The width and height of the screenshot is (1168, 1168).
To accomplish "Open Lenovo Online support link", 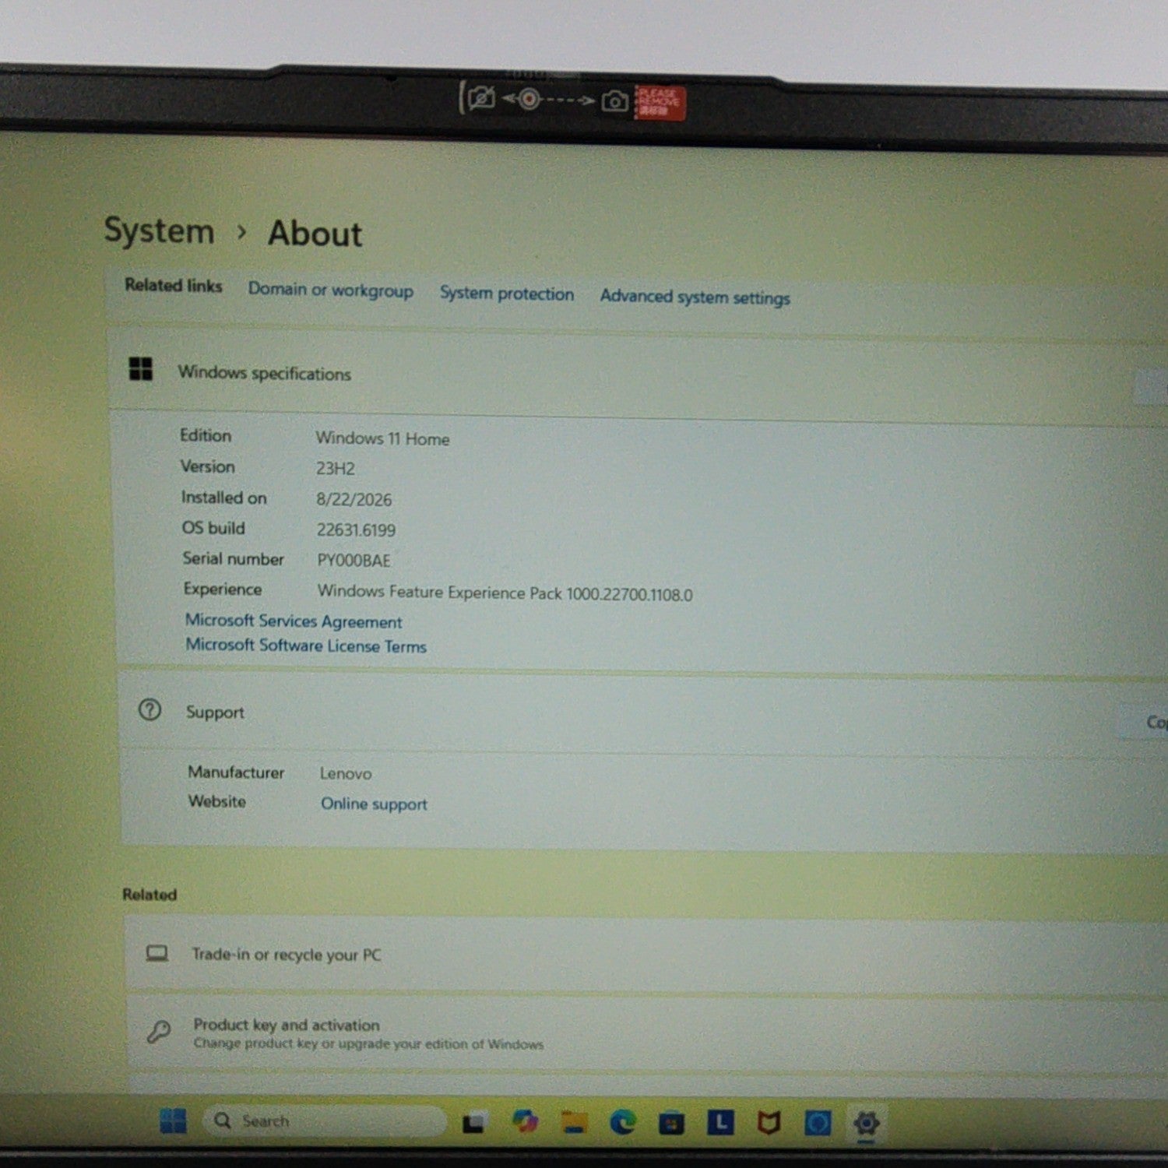I will [x=374, y=804].
